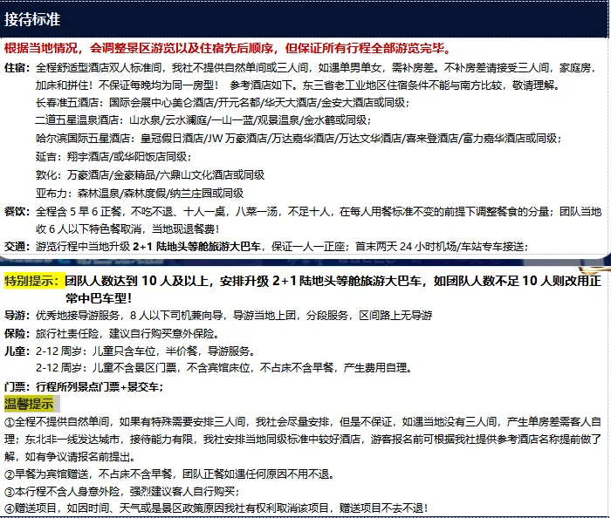Click the text 全程舒适型酒店双人标准间
This screenshot has height=518, width=611.
click(99, 68)
